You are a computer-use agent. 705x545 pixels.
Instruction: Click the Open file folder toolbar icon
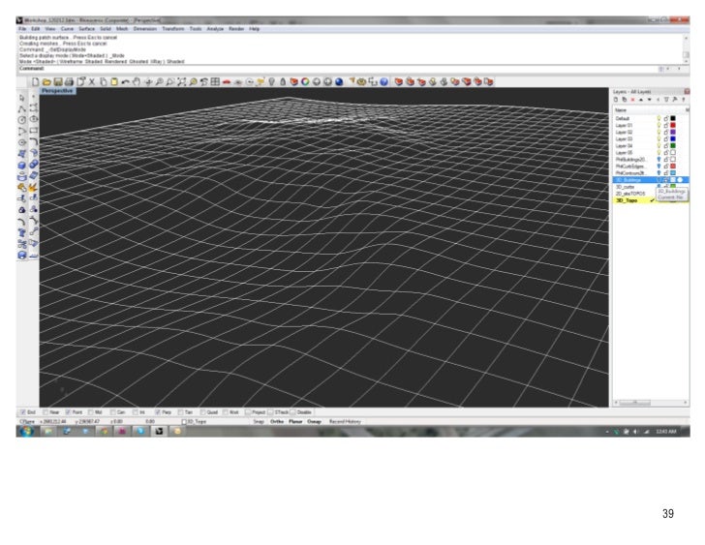46,82
